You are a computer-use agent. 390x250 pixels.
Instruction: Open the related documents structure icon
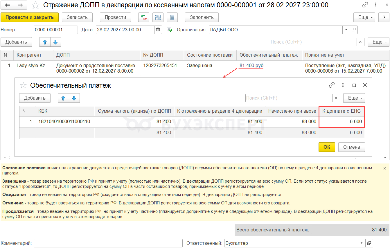click(158, 17)
